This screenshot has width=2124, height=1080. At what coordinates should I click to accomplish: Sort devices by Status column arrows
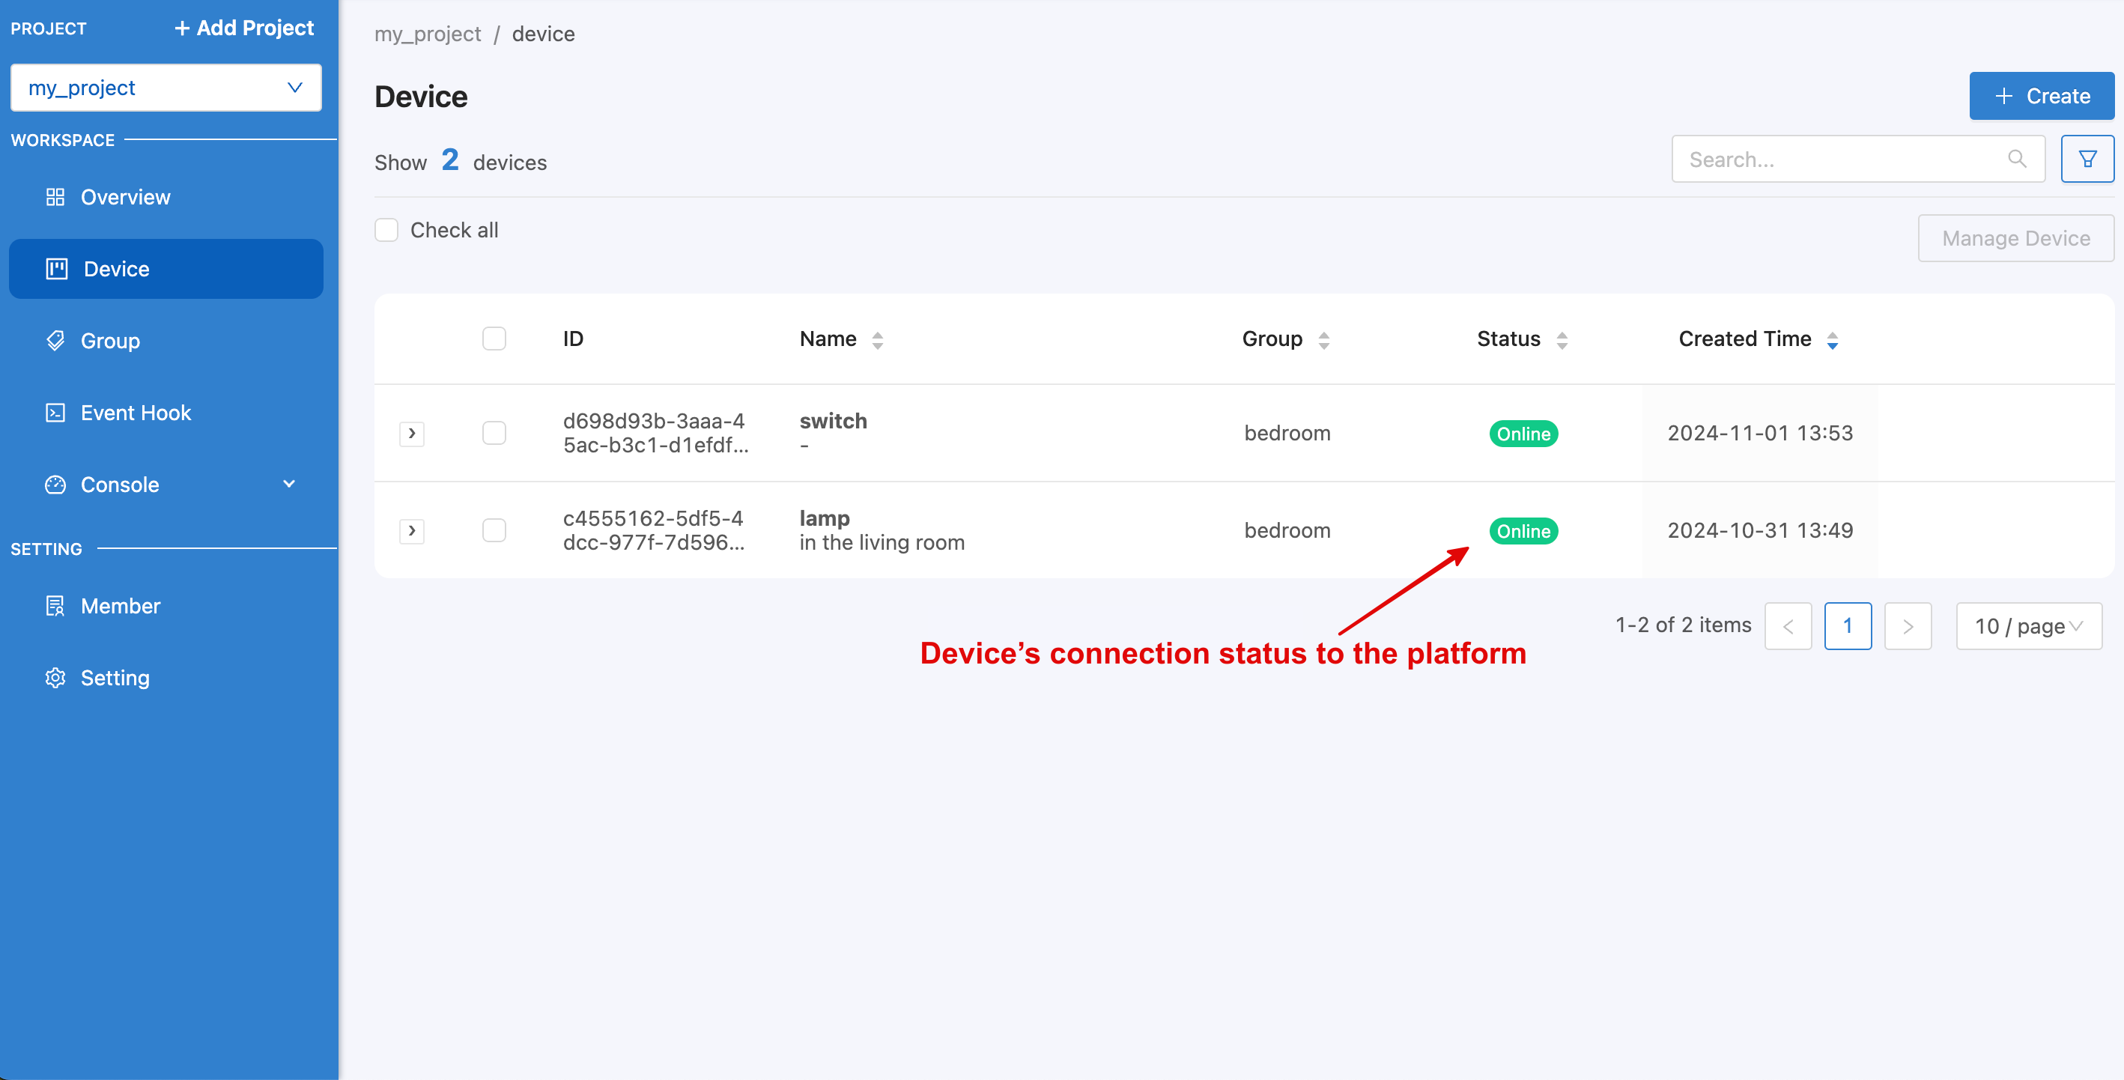pos(1562,340)
